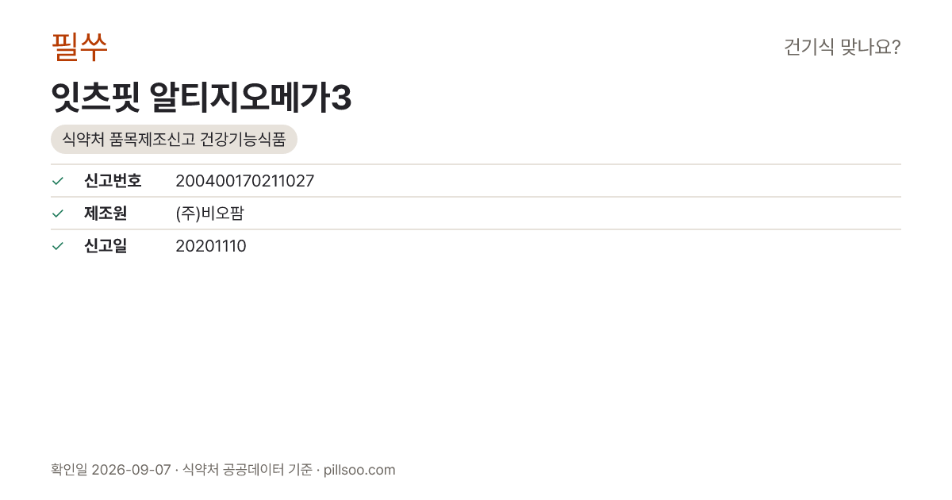Click the 신고번호 label
The image size is (952, 500).
click(113, 181)
